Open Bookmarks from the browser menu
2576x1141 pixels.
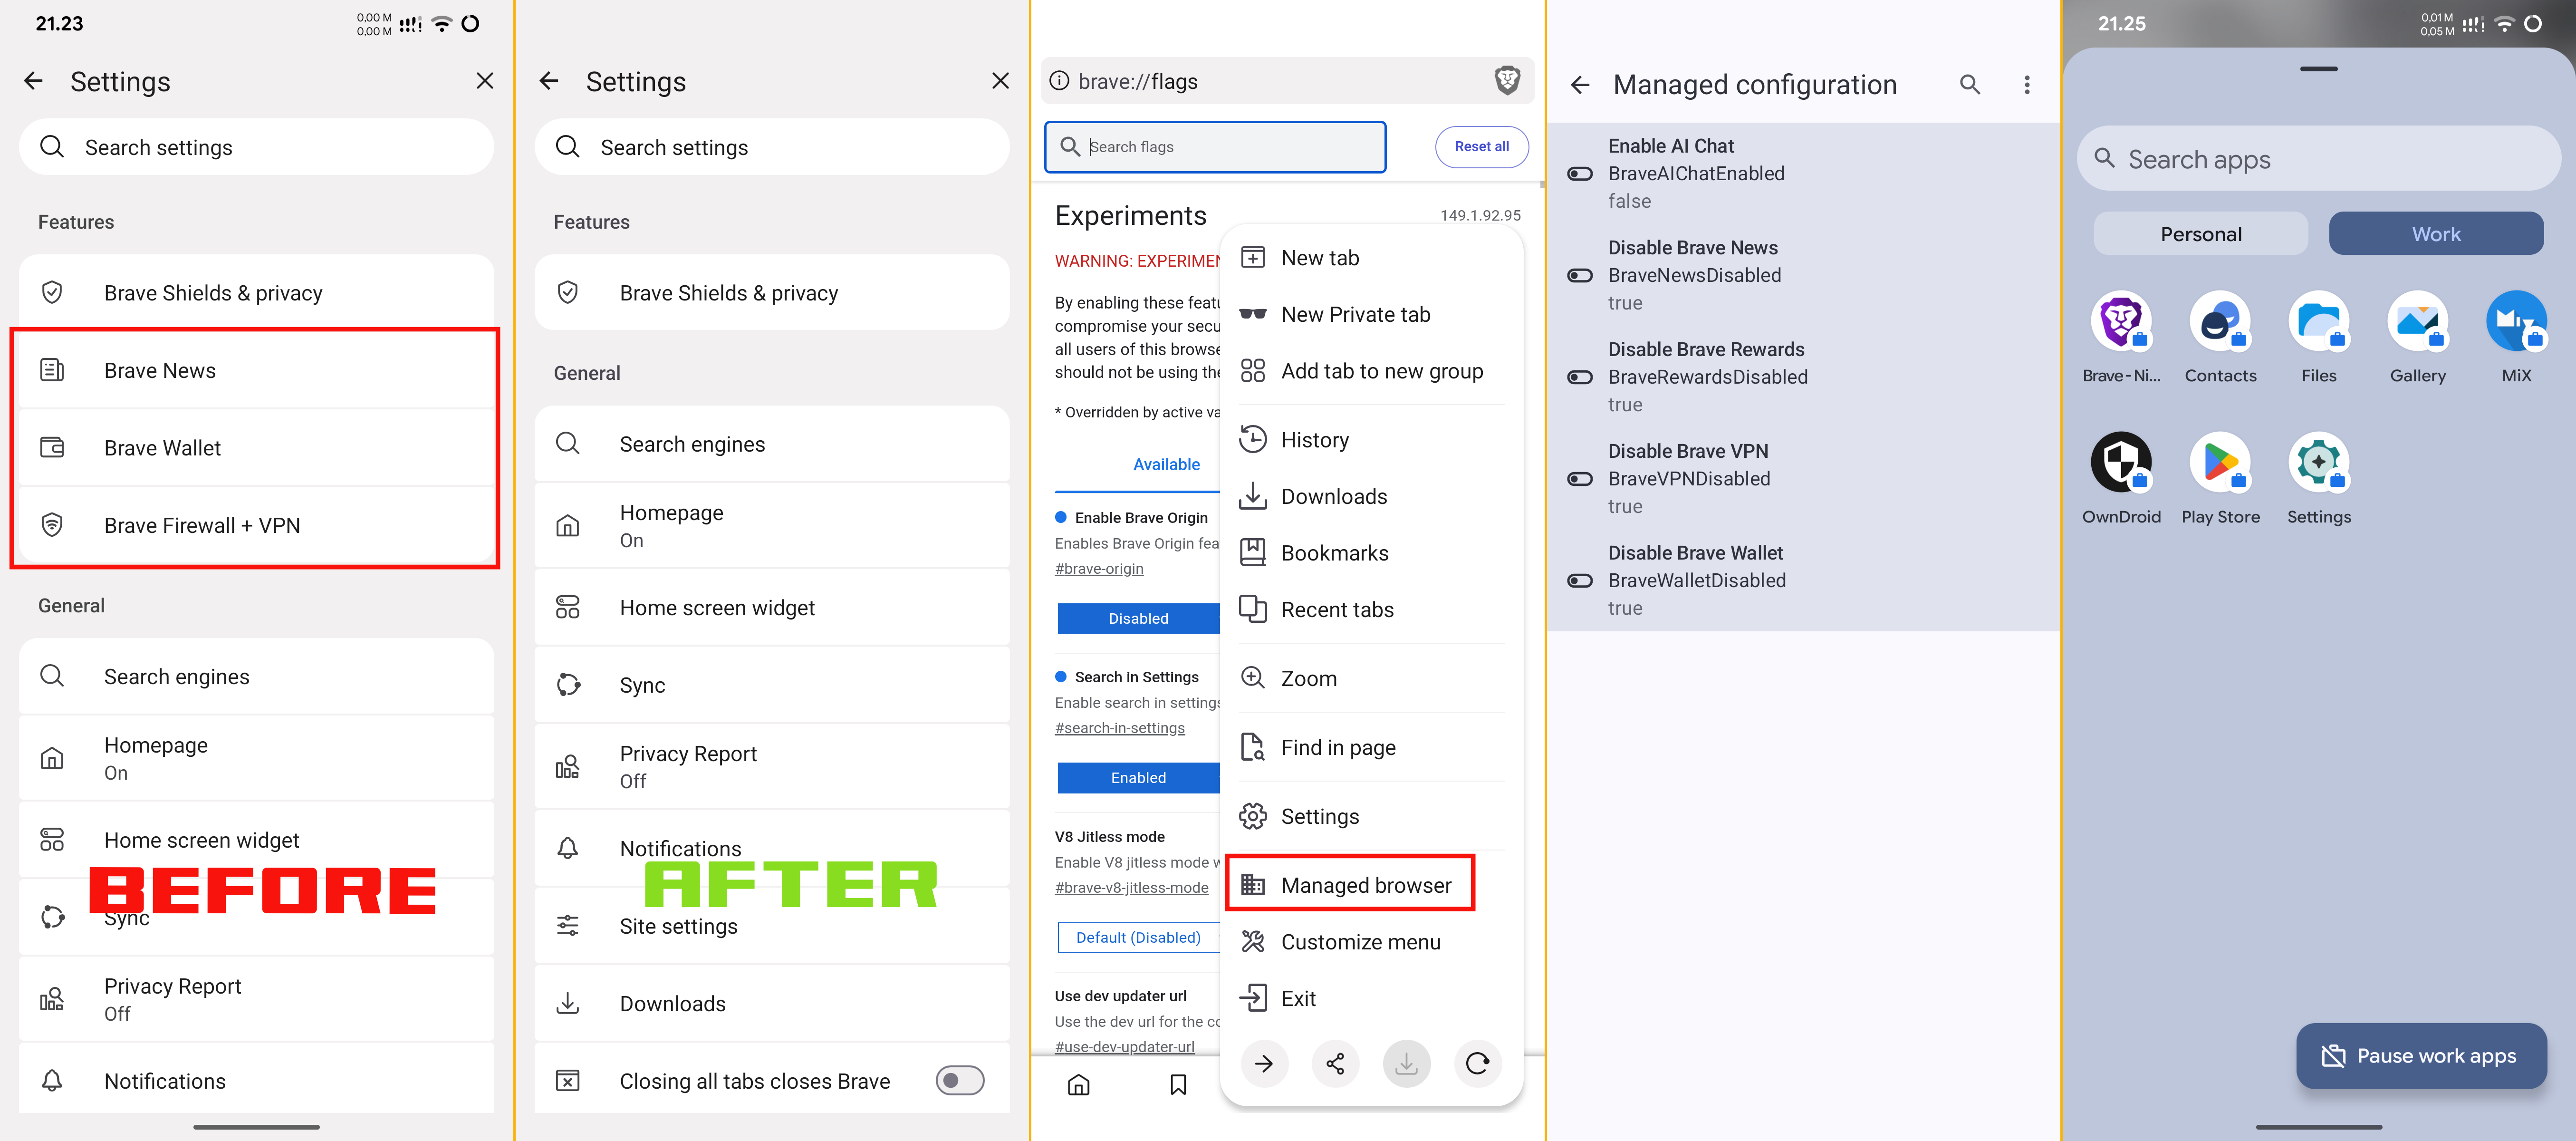(1372, 553)
